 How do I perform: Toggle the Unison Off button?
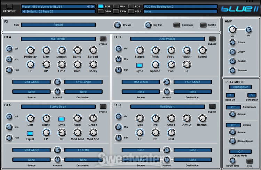234,125
